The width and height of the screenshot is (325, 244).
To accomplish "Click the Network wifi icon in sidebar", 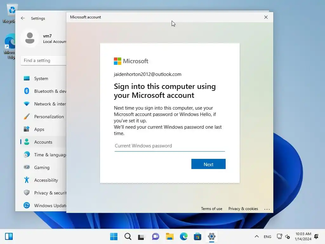I will 27,104.
